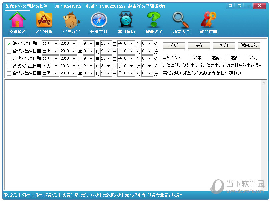This screenshot has width=272, height=201.
Task: Enable the first 合伙人出生日期 checkbox
Action: 9,51
